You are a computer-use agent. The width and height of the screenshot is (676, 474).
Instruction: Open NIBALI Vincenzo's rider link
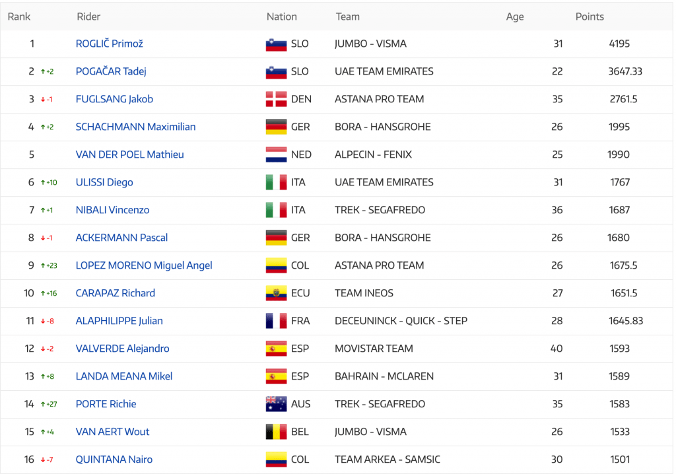click(x=112, y=210)
